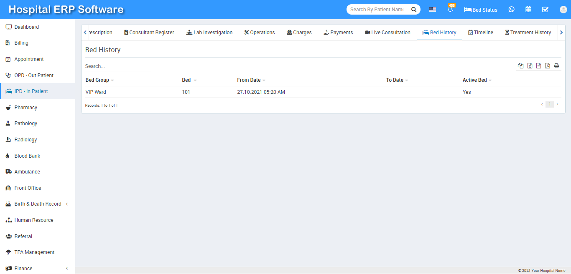This screenshot has width=571, height=274.
Task: Switch to the Timeline tab
Action: [480, 33]
